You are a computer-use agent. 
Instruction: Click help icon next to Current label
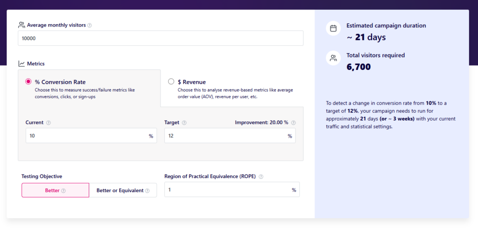click(49, 123)
